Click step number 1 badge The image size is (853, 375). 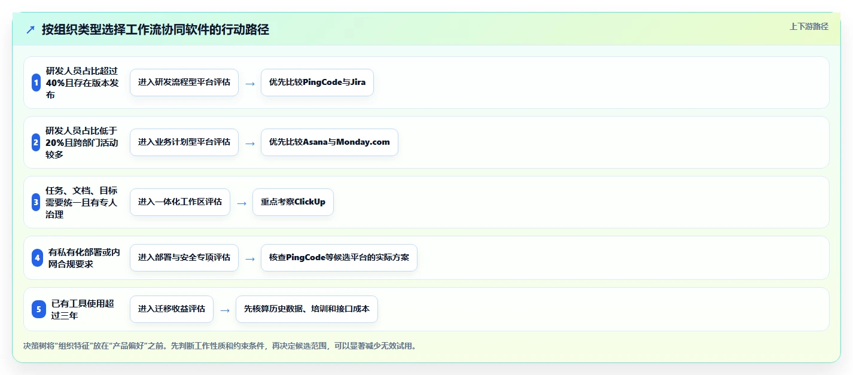click(36, 83)
